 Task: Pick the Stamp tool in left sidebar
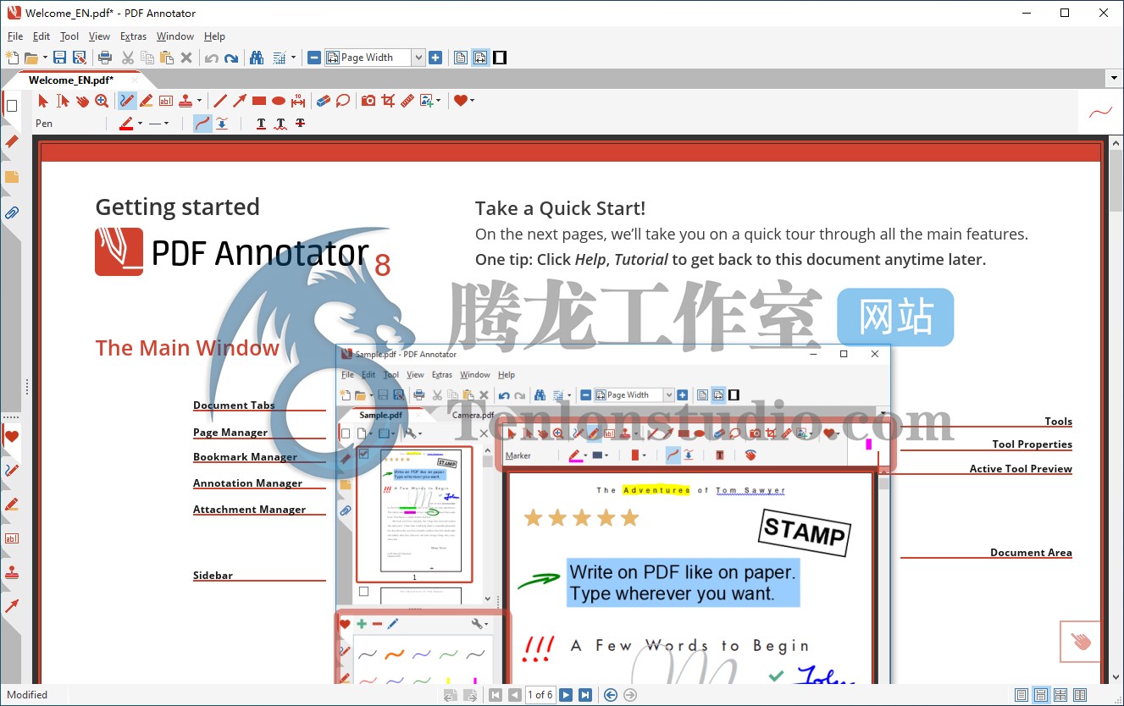[x=12, y=572]
